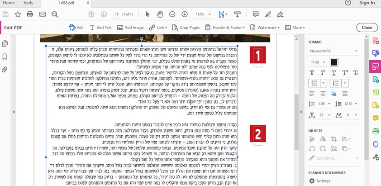
Task: Toggle underline text formatting
Action: (x=334, y=73)
